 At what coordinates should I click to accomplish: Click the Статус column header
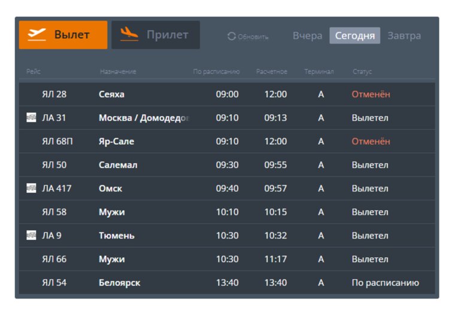point(362,72)
